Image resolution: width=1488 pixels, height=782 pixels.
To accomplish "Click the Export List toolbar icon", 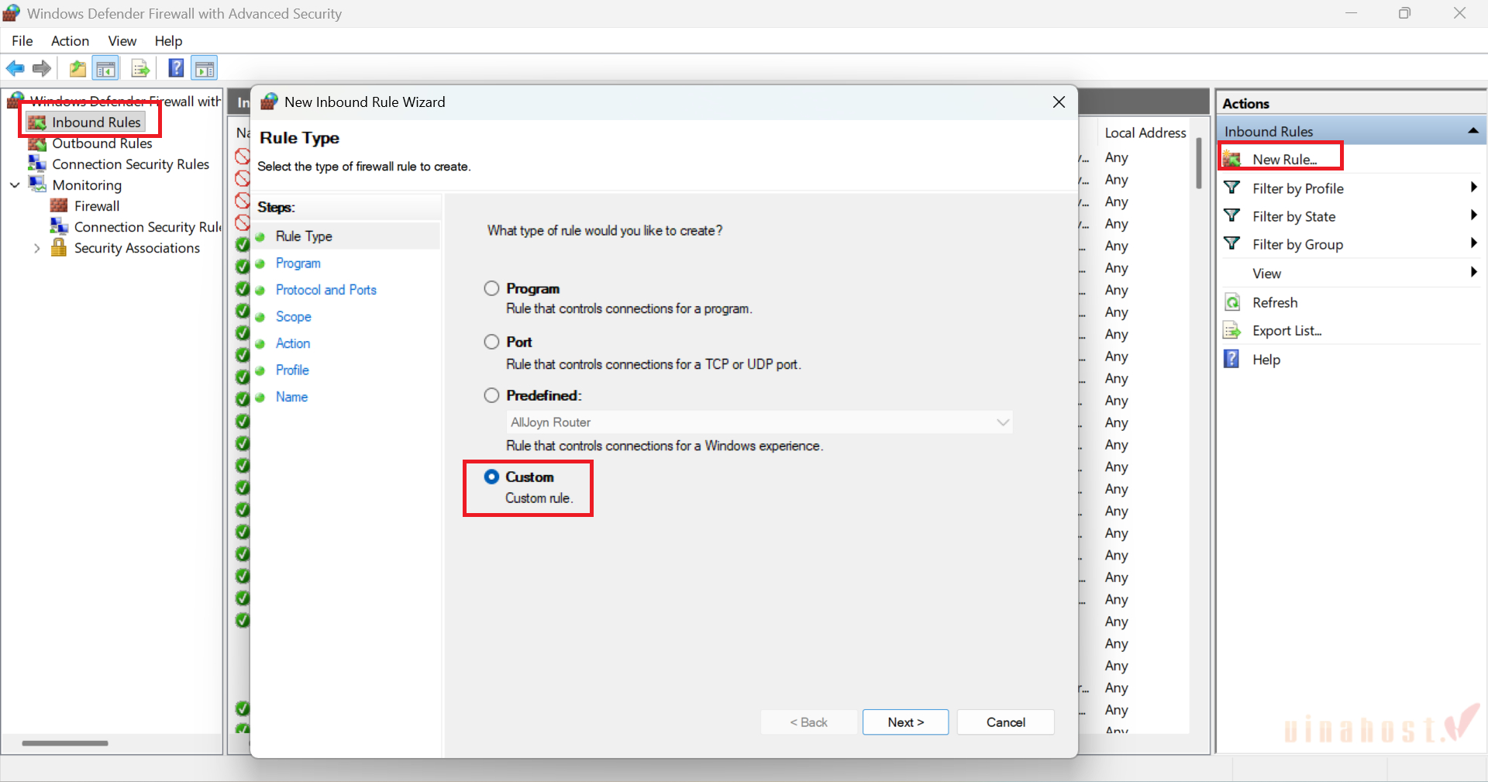I will 140,69.
